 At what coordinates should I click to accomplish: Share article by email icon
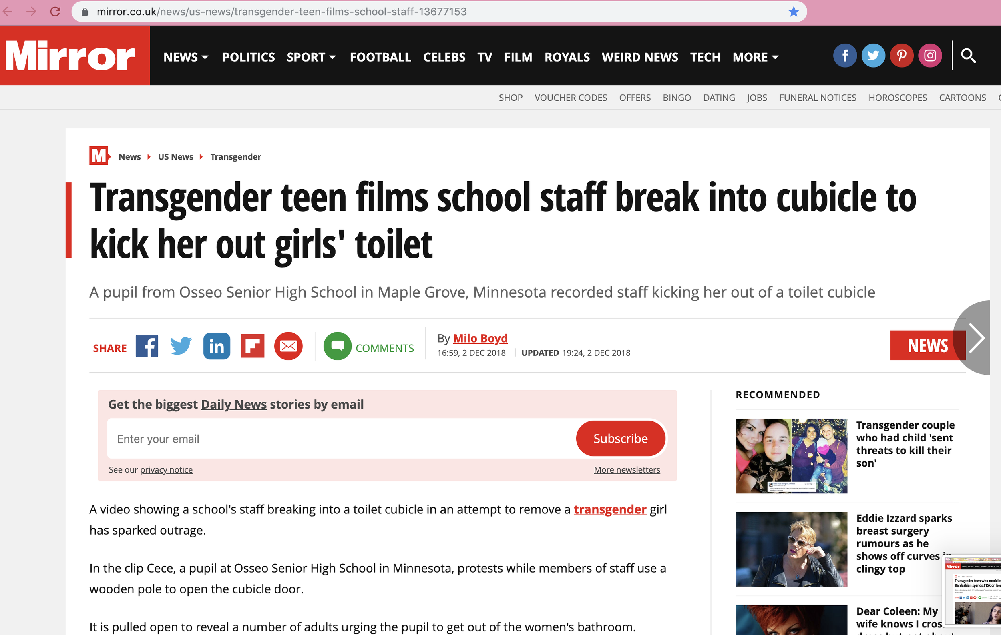pyautogui.click(x=288, y=346)
